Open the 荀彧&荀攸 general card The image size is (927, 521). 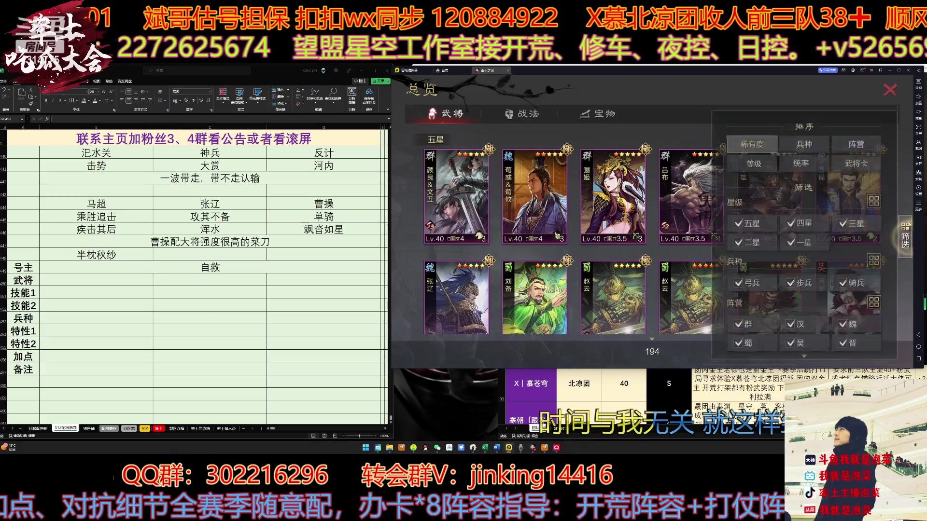[x=534, y=196]
